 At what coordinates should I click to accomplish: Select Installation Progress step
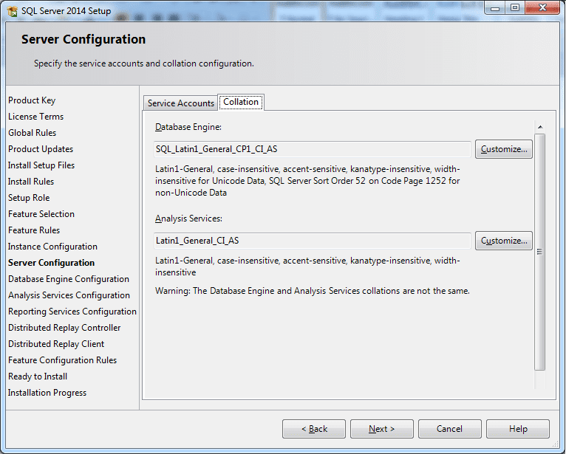47,392
